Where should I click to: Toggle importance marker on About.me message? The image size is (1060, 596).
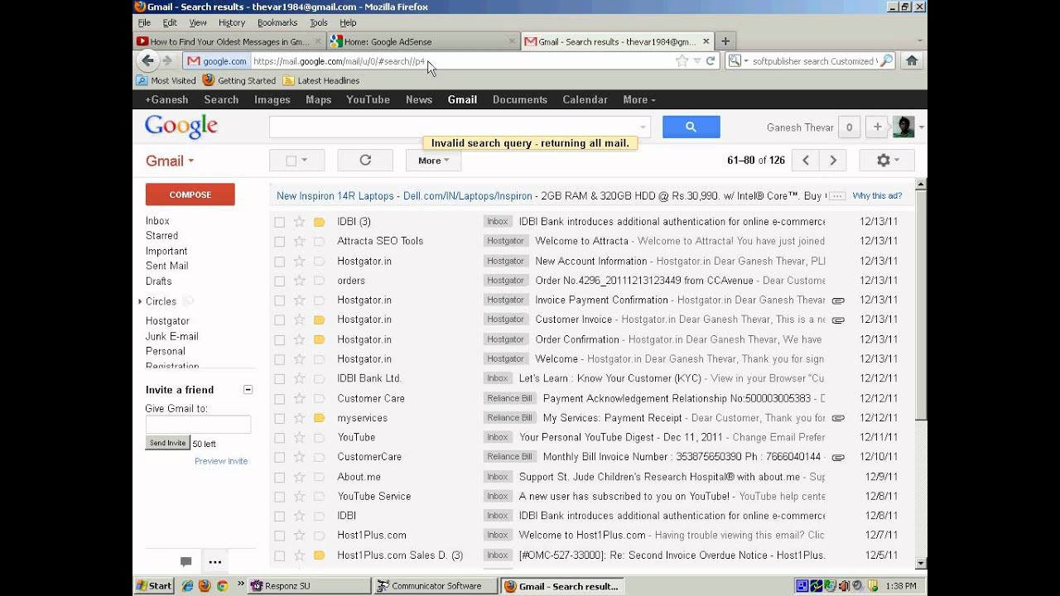[319, 477]
